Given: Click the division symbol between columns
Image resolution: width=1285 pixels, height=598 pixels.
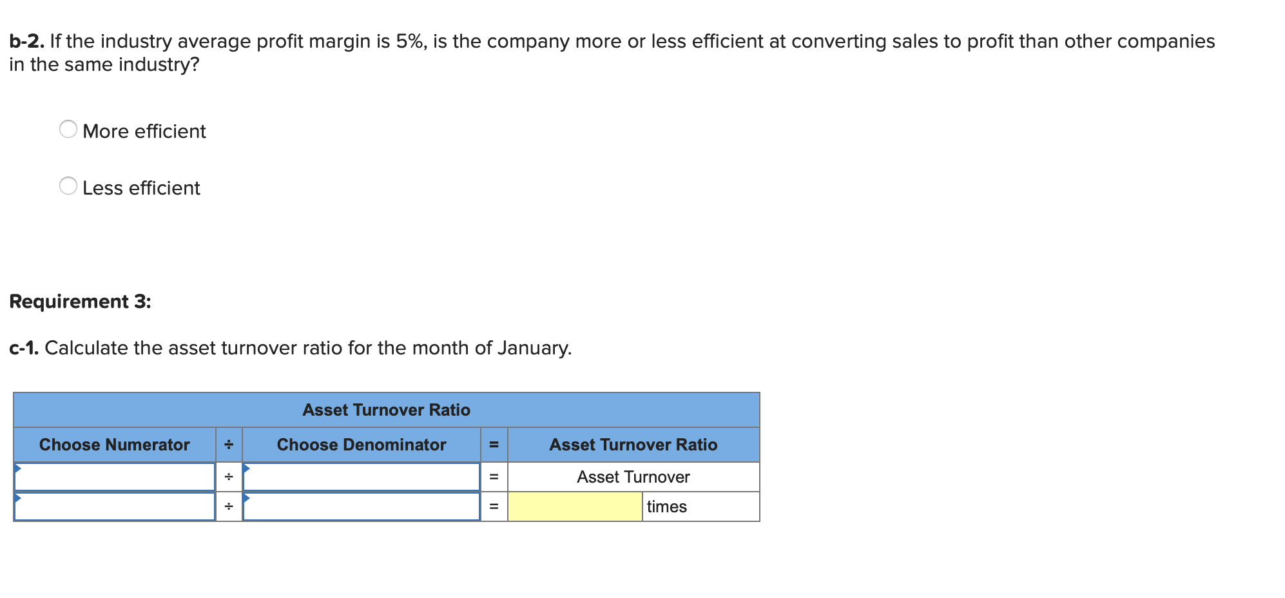Looking at the screenshot, I should (x=228, y=476).
